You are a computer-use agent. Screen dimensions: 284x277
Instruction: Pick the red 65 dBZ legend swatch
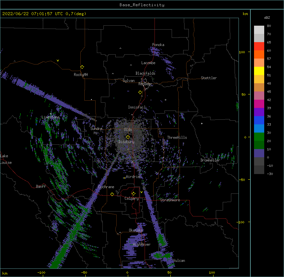pos(259,46)
